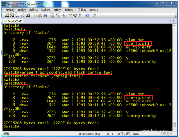Screen dimensions: 179x137
Task: Open the 工具(L) menu
Action: [82, 10]
